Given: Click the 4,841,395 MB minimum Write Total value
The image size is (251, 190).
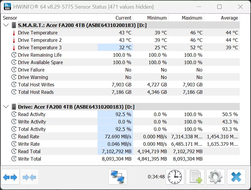Looking at the screenshot, I should pyautogui.click(x=152, y=159).
